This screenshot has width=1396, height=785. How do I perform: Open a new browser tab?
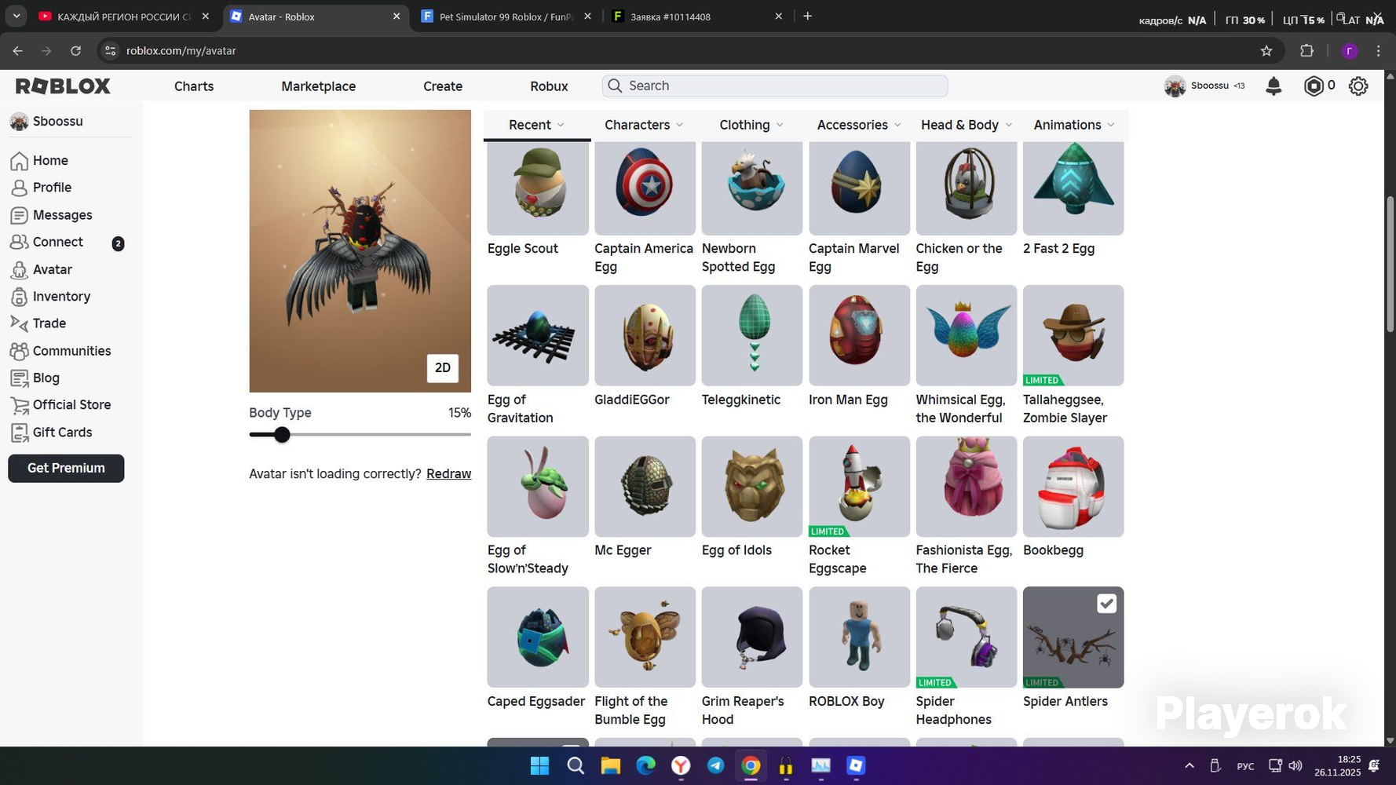pos(807,16)
